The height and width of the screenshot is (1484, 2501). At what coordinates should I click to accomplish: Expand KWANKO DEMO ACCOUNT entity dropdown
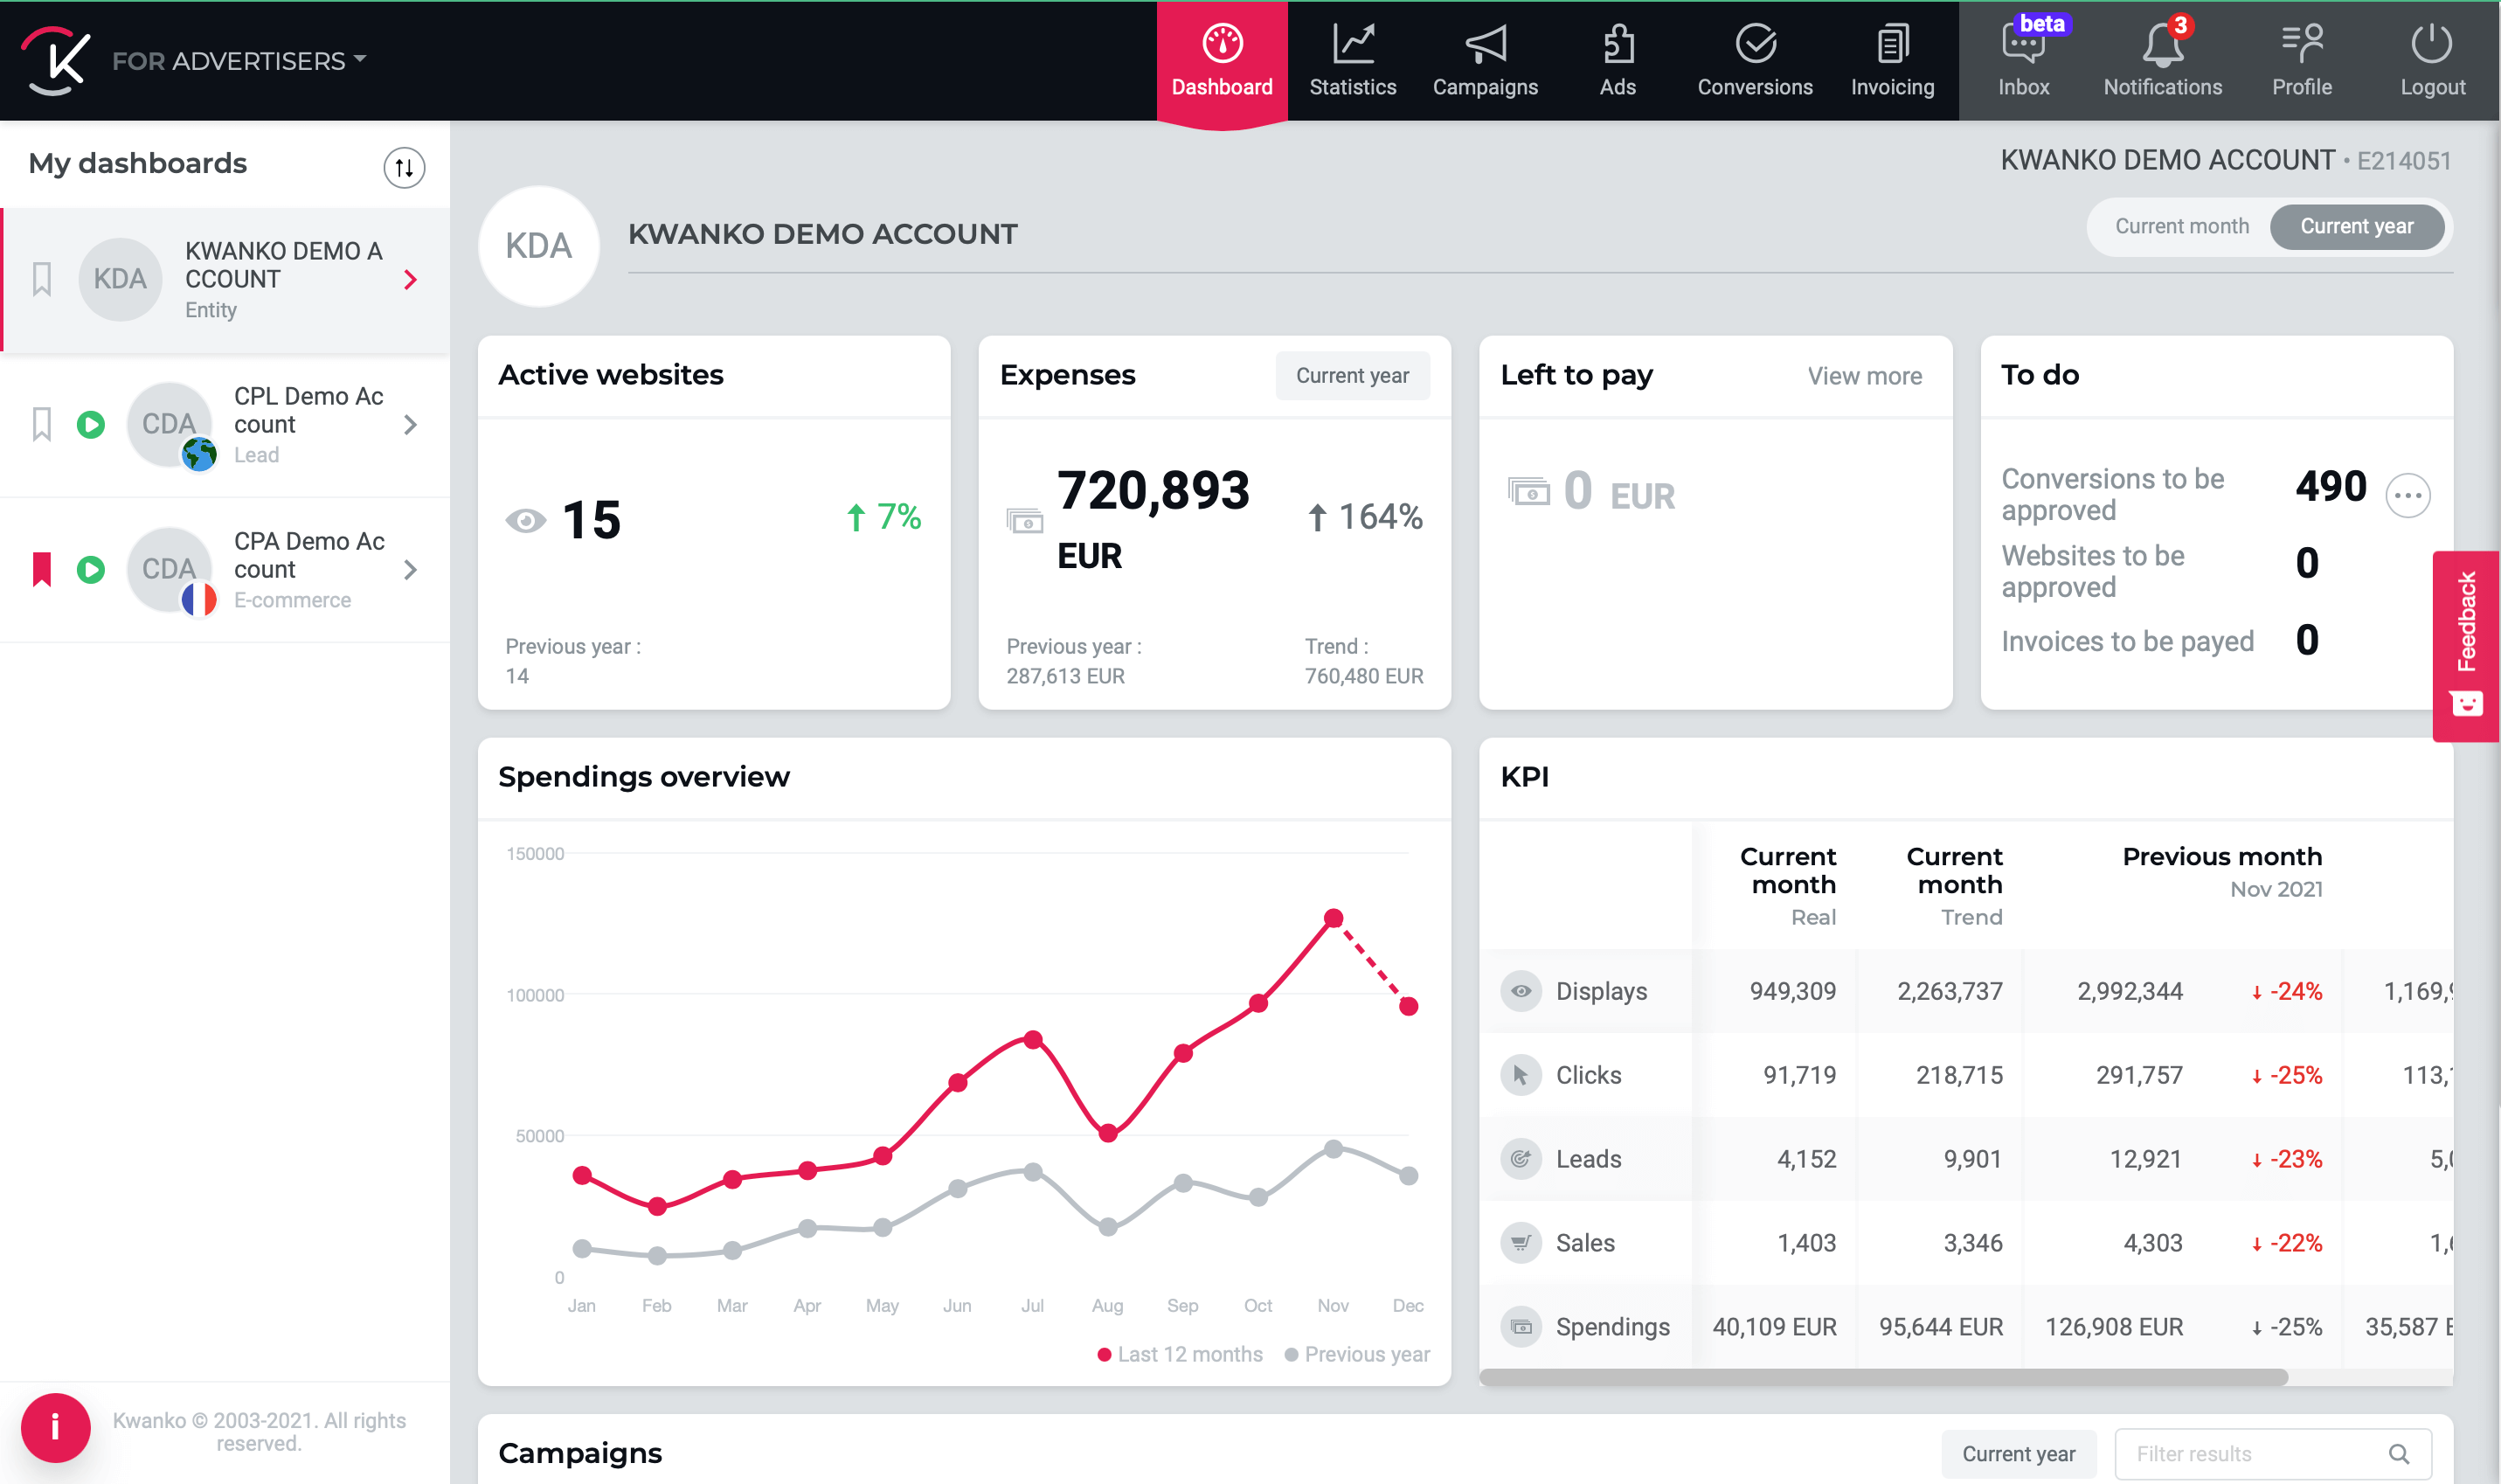pos(410,277)
